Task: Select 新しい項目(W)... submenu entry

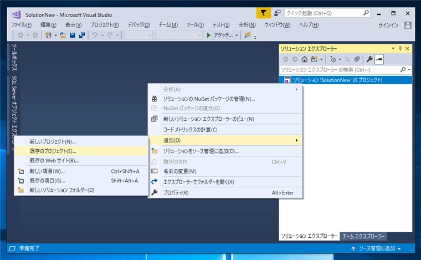Action: (81, 171)
